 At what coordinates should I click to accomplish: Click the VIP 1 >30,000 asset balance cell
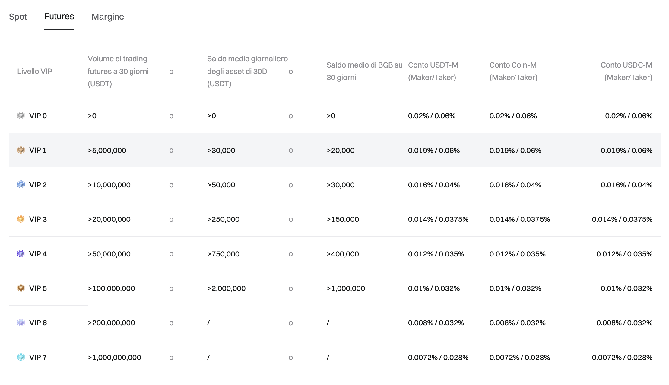coord(221,151)
